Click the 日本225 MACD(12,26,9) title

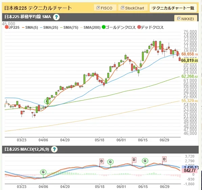(27, 149)
